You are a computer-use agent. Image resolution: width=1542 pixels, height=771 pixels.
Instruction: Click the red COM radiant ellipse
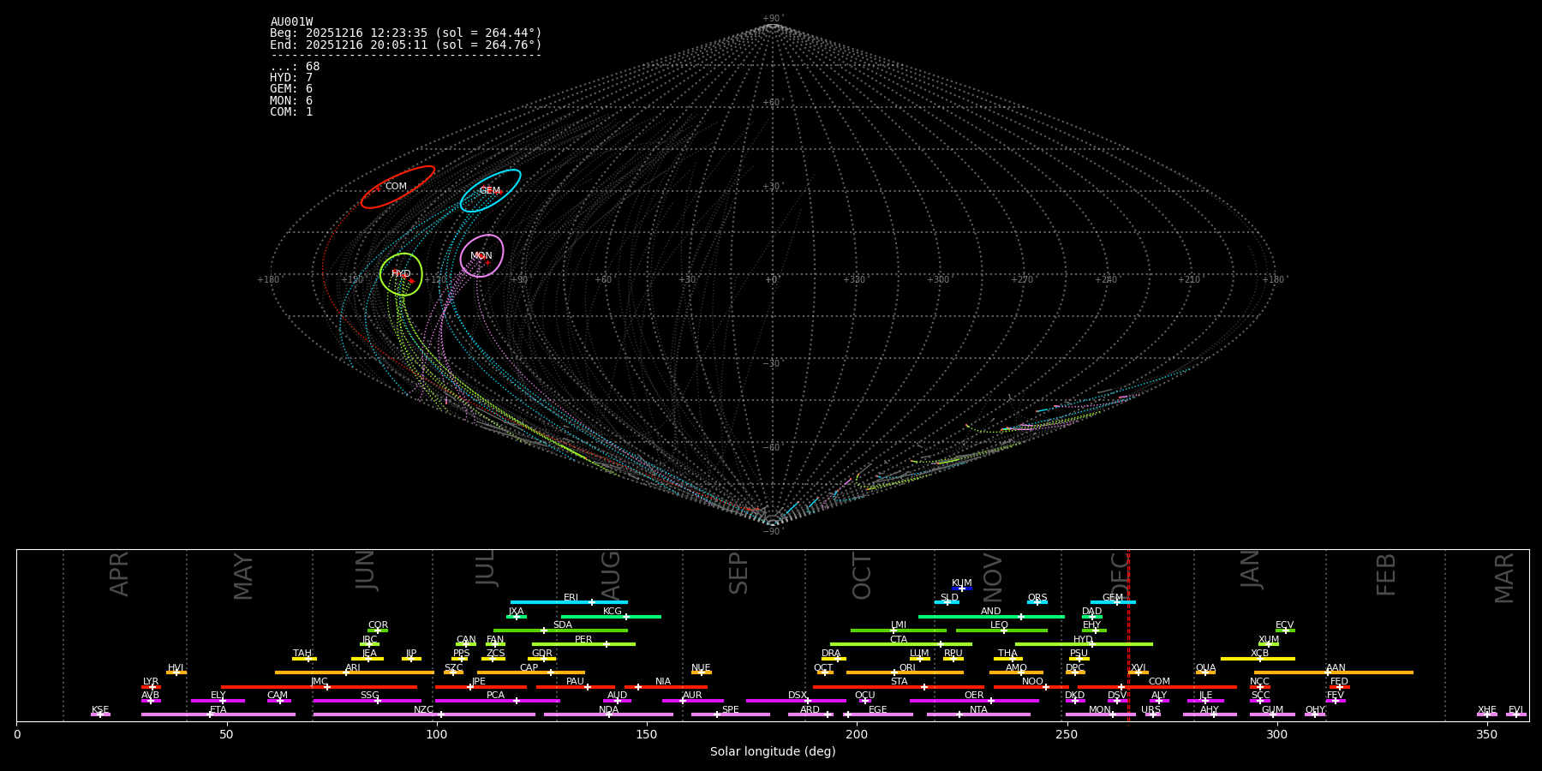tap(397, 187)
